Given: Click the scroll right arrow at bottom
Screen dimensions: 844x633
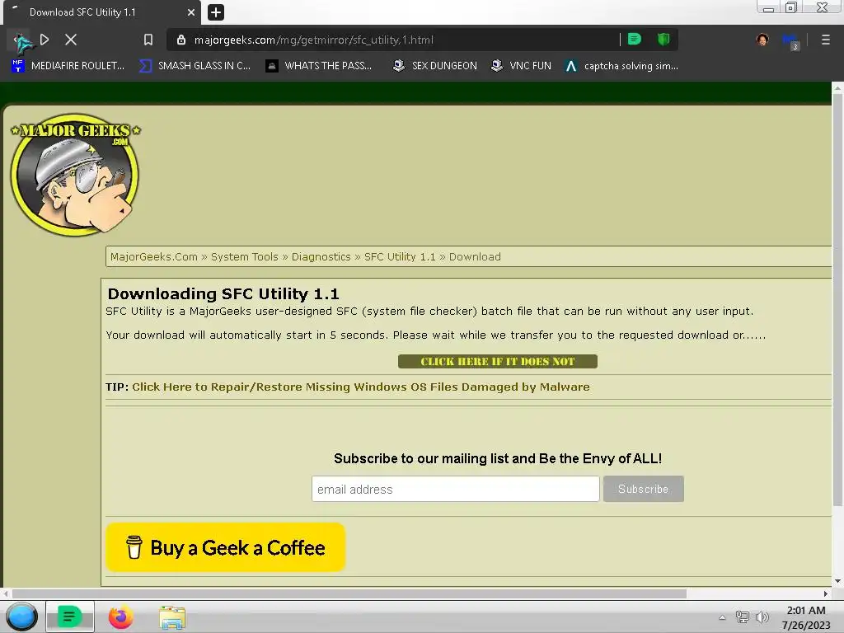Looking at the screenshot, I should click(826, 593).
